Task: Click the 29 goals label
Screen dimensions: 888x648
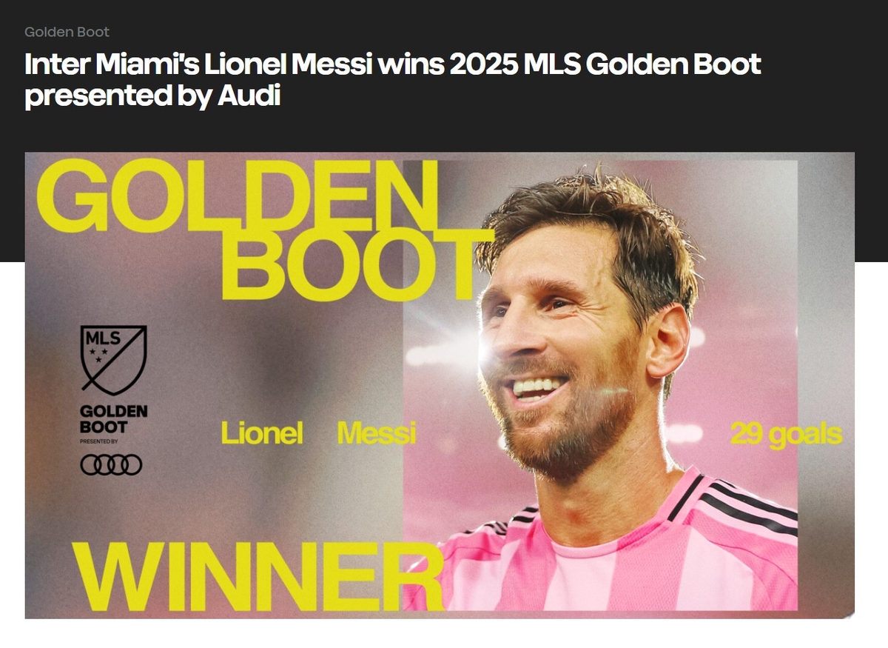Action: pos(786,434)
